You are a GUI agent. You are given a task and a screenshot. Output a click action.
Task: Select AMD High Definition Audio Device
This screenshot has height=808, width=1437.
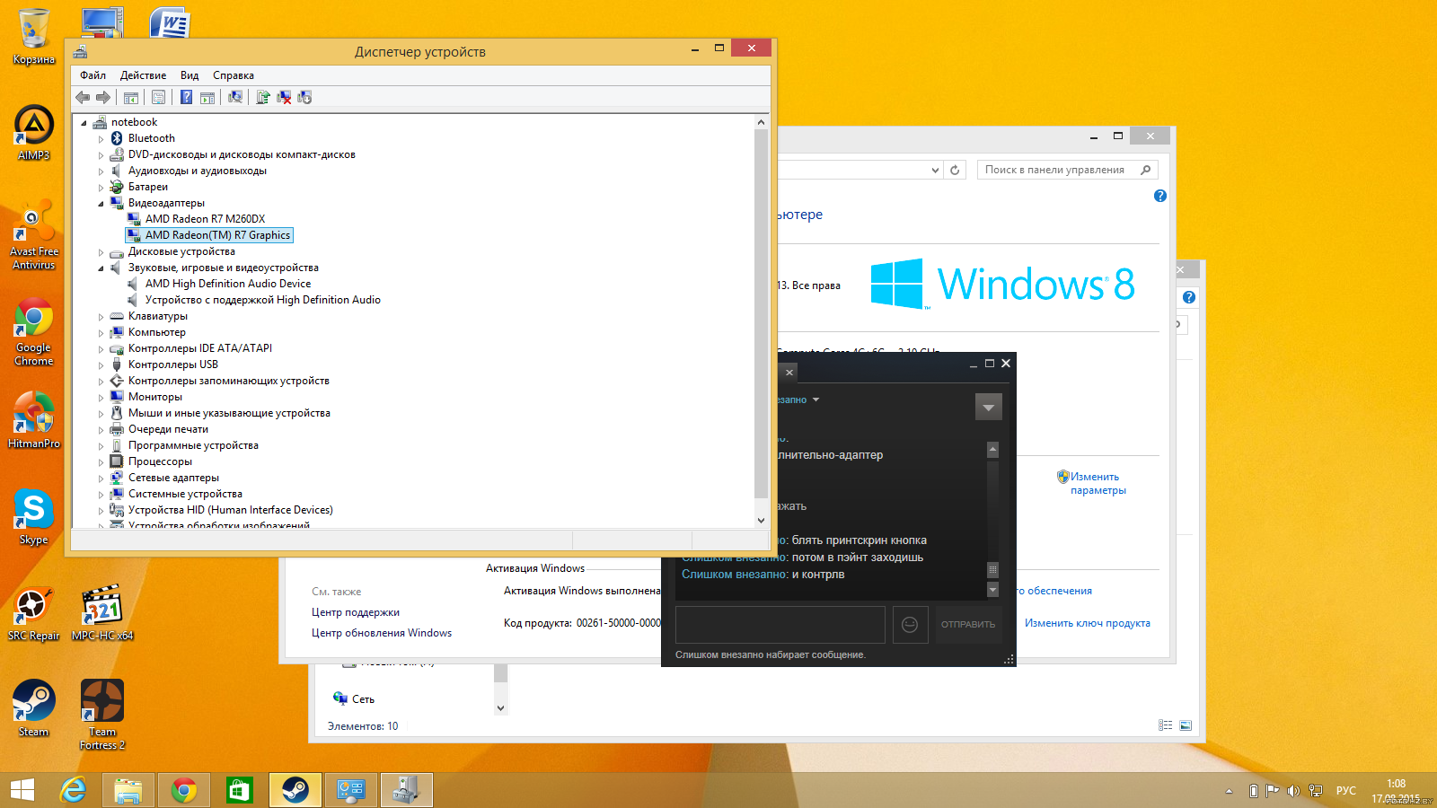pyautogui.click(x=228, y=284)
